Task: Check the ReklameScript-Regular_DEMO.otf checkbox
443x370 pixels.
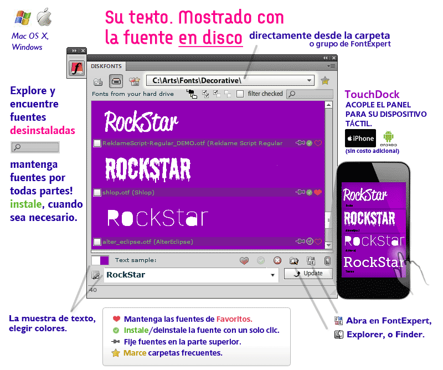Action: pos(97,143)
